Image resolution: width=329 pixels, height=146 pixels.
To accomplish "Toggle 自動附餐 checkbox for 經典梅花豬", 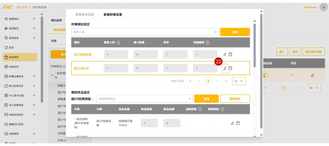I will click(x=188, y=123).
